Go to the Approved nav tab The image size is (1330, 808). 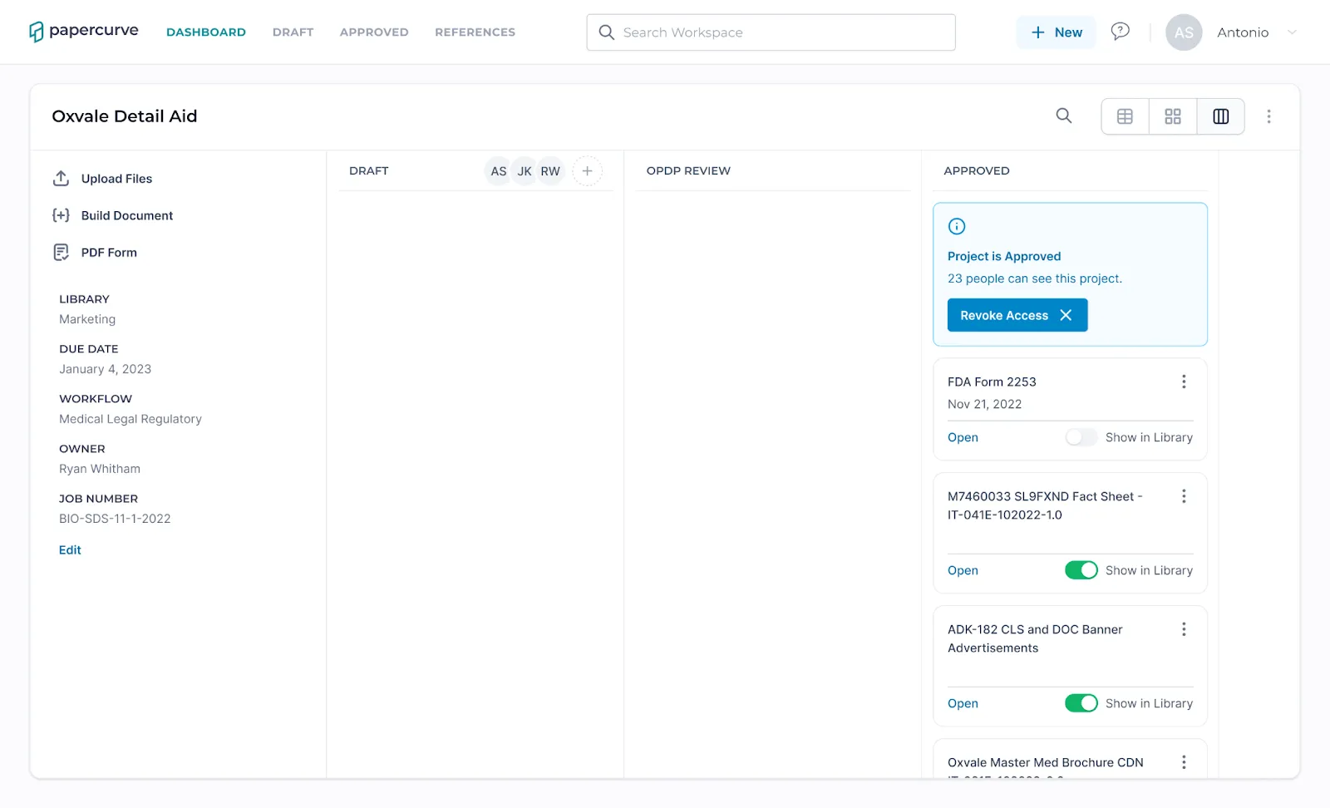coord(374,32)
